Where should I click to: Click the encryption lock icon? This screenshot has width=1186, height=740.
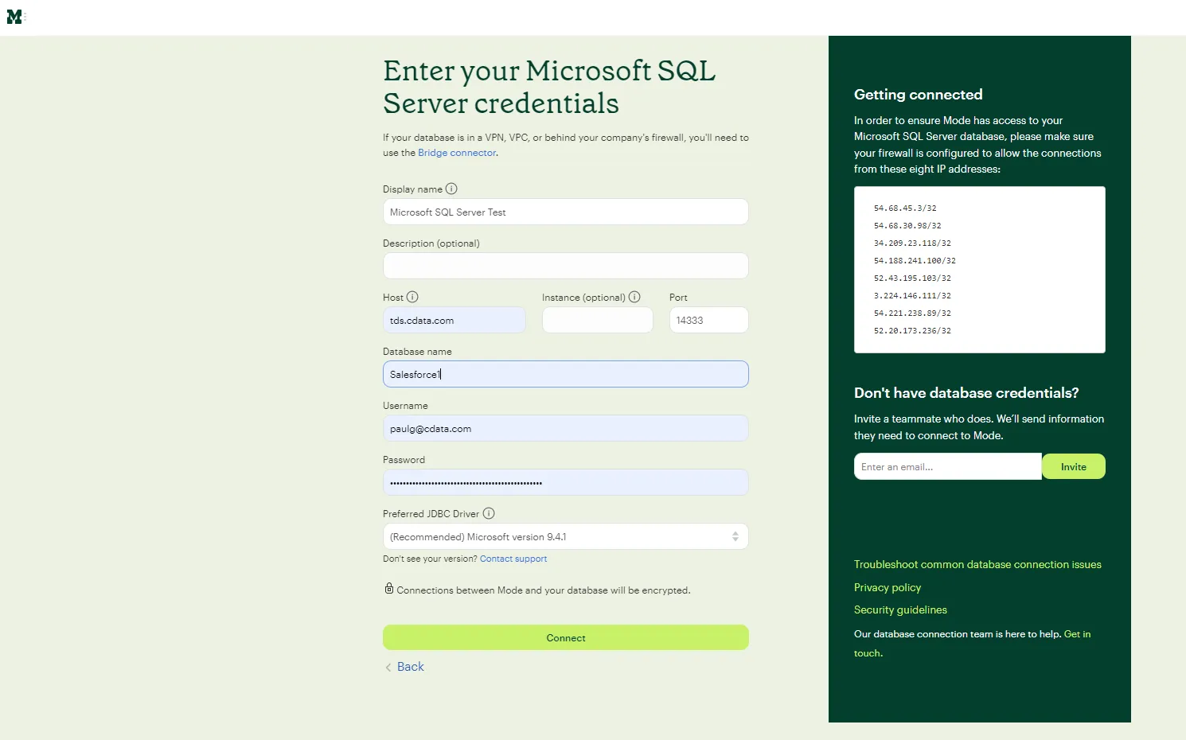click(388, 588)
